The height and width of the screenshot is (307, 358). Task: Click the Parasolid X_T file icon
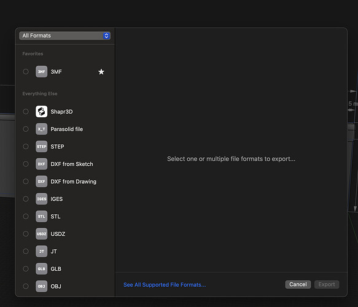(41, 129)
